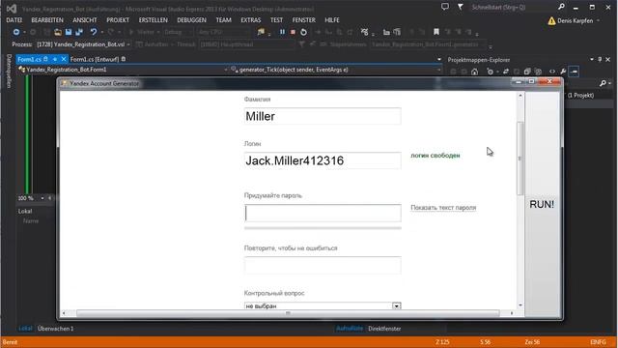Click the yellow account warning icon
This screenshot has height=348, width=618.
tap(551, 20)
